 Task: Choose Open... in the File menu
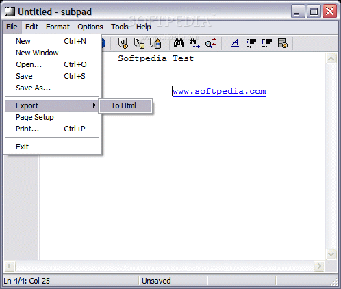tap(53, 64)
